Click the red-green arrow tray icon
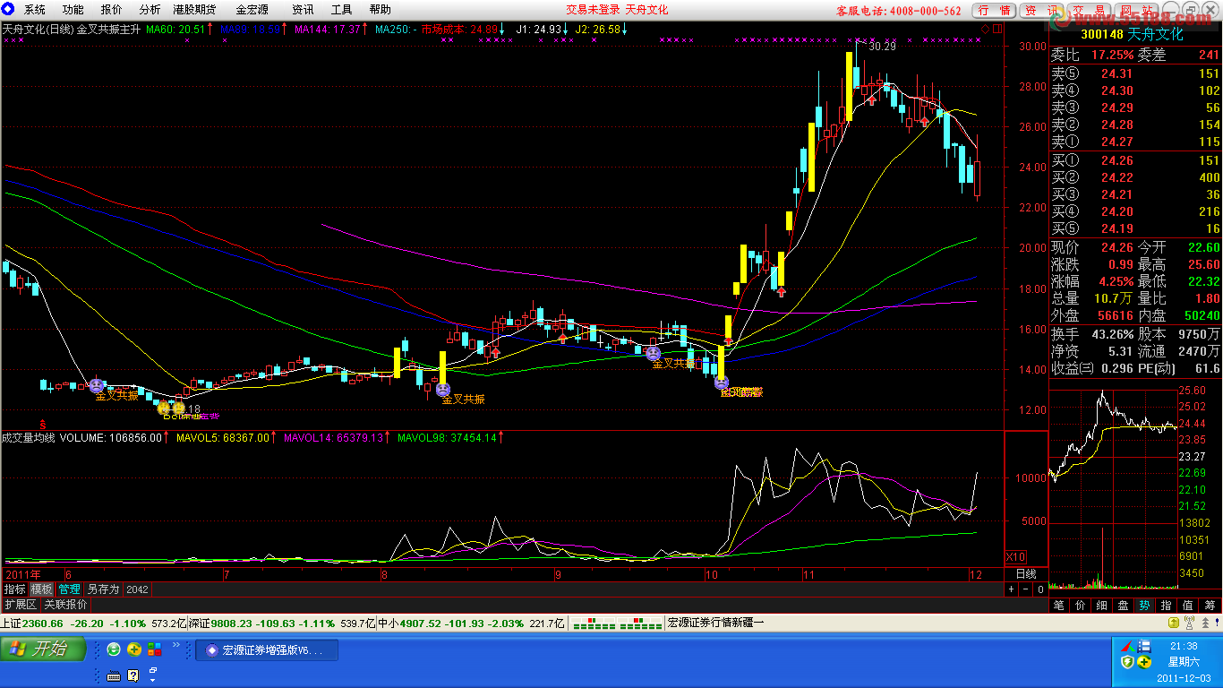Screen dimensions: 1223x688 point(1128,646)
